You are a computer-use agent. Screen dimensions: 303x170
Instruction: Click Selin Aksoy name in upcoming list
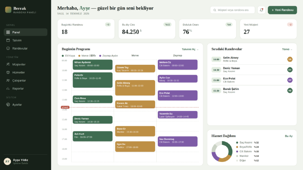(x=231, y=58)
